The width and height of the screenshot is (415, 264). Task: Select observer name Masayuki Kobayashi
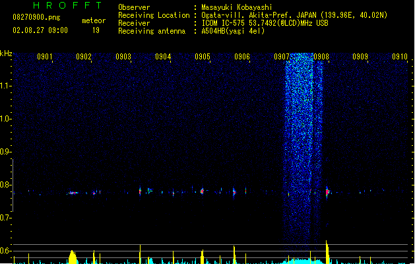click(x=237, y=7)
